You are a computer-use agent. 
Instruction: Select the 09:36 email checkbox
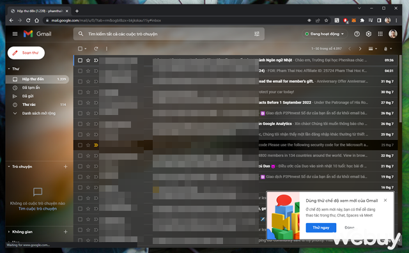coord(80,60)
